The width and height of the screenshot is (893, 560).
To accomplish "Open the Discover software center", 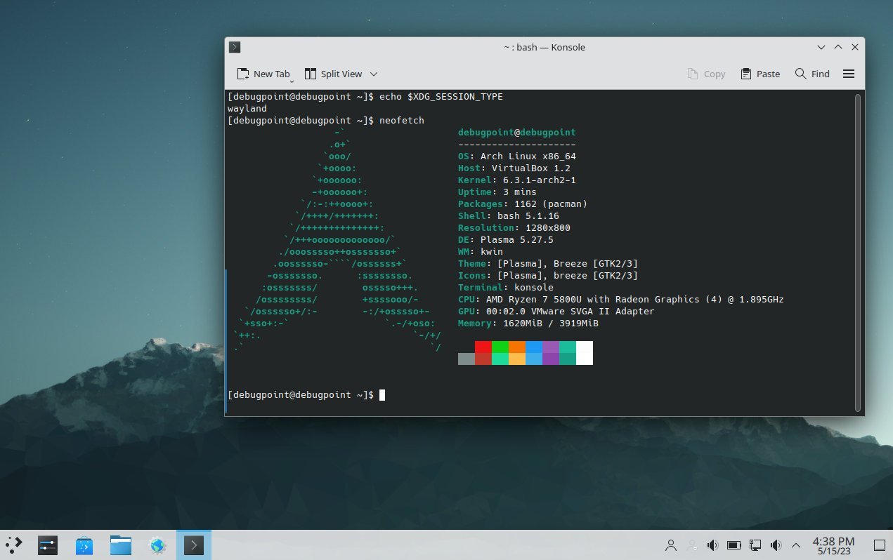I will pos(84,545).
